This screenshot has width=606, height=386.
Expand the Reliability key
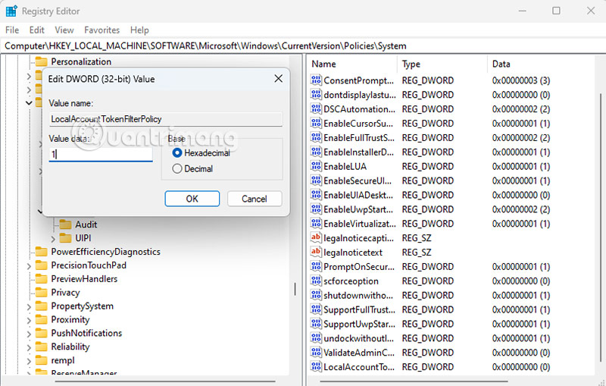click(29, 347)
